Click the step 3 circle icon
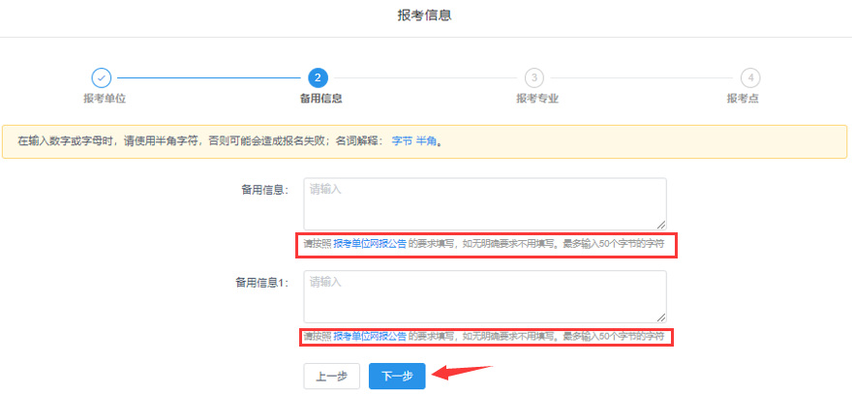 533,77
